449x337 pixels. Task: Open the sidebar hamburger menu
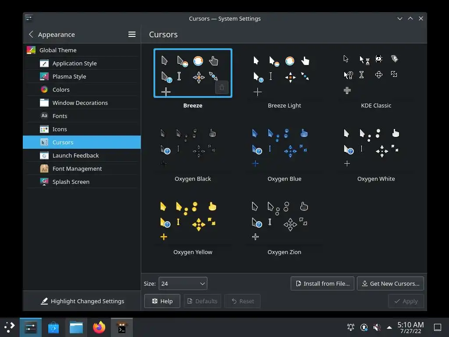click(132, 34)
